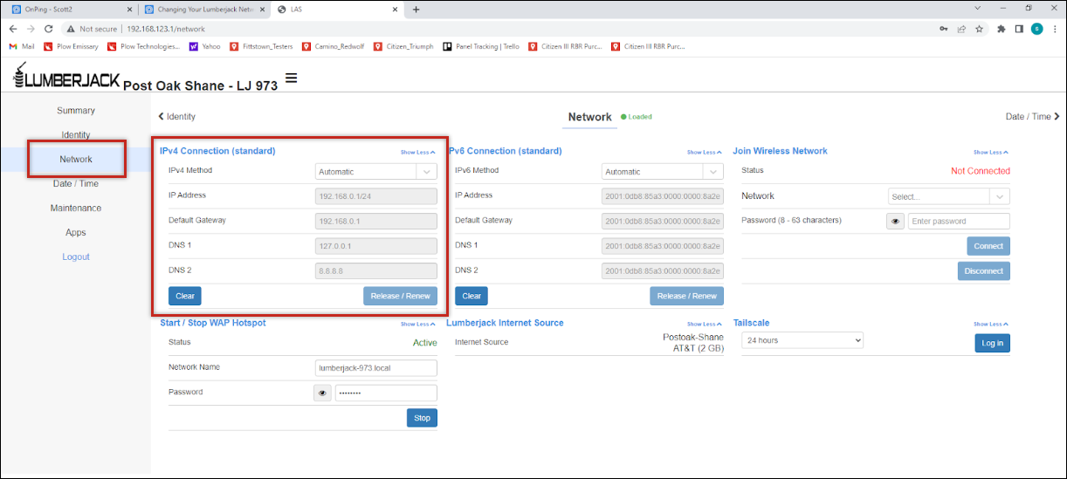Click the browser address bar URL
This screenshot has height=479, width=1067.
[x=166, y=29]
